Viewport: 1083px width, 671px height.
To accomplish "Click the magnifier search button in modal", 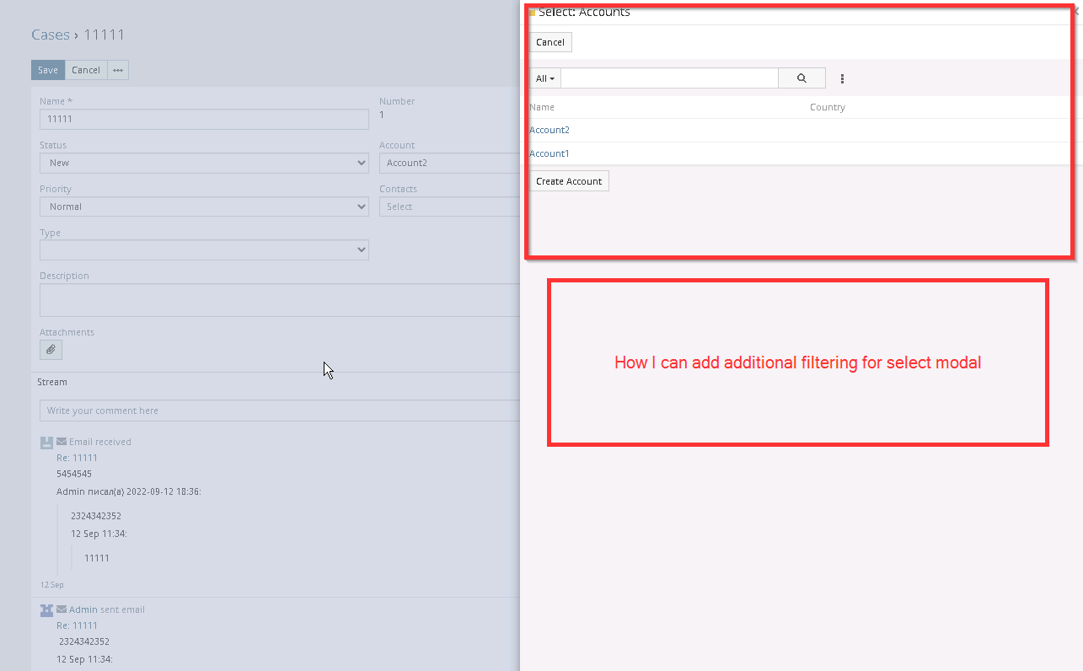I will tap(801, 78).
